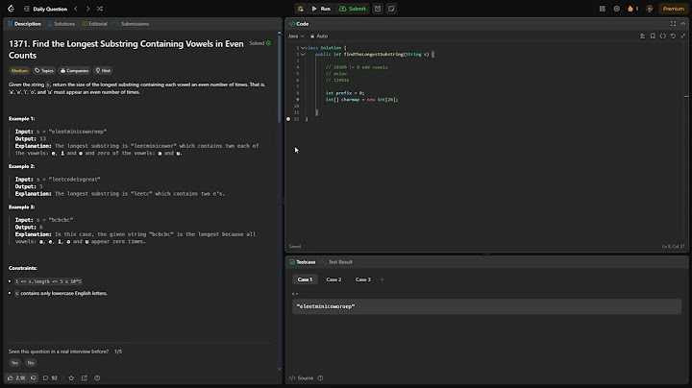Screen dimensions: 692x388
Task: Open the layout grid icon in header
Action: coord(603,9)
